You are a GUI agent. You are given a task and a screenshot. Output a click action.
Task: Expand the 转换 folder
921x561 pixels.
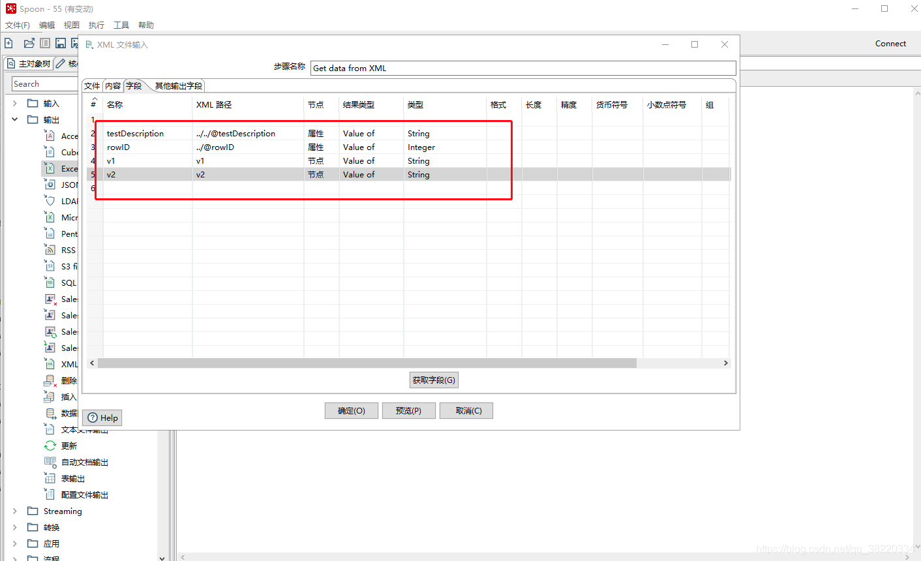[x=14, y=527]
